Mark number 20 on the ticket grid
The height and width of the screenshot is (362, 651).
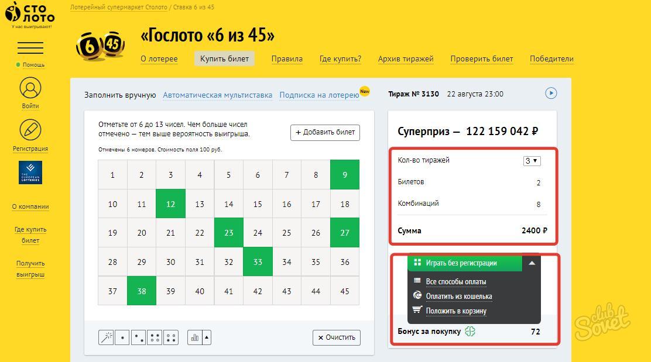tap(142, 233)
